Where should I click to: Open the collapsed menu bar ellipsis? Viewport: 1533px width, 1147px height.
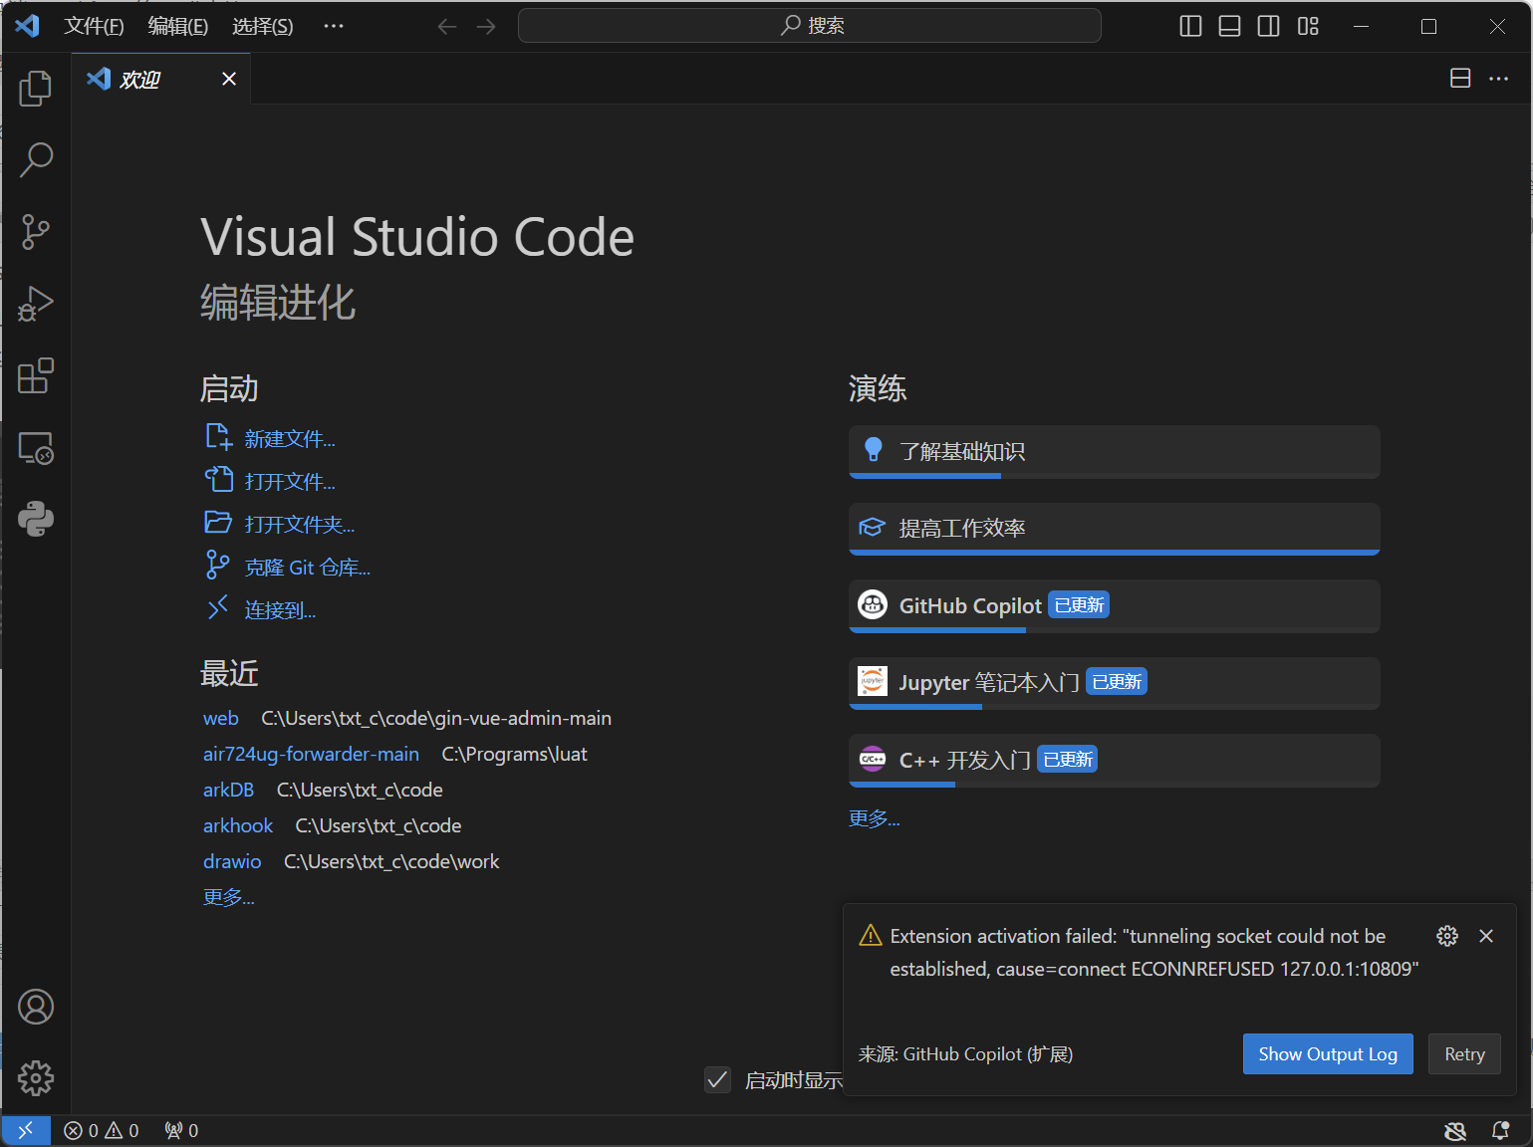click(x=334, y=26)
